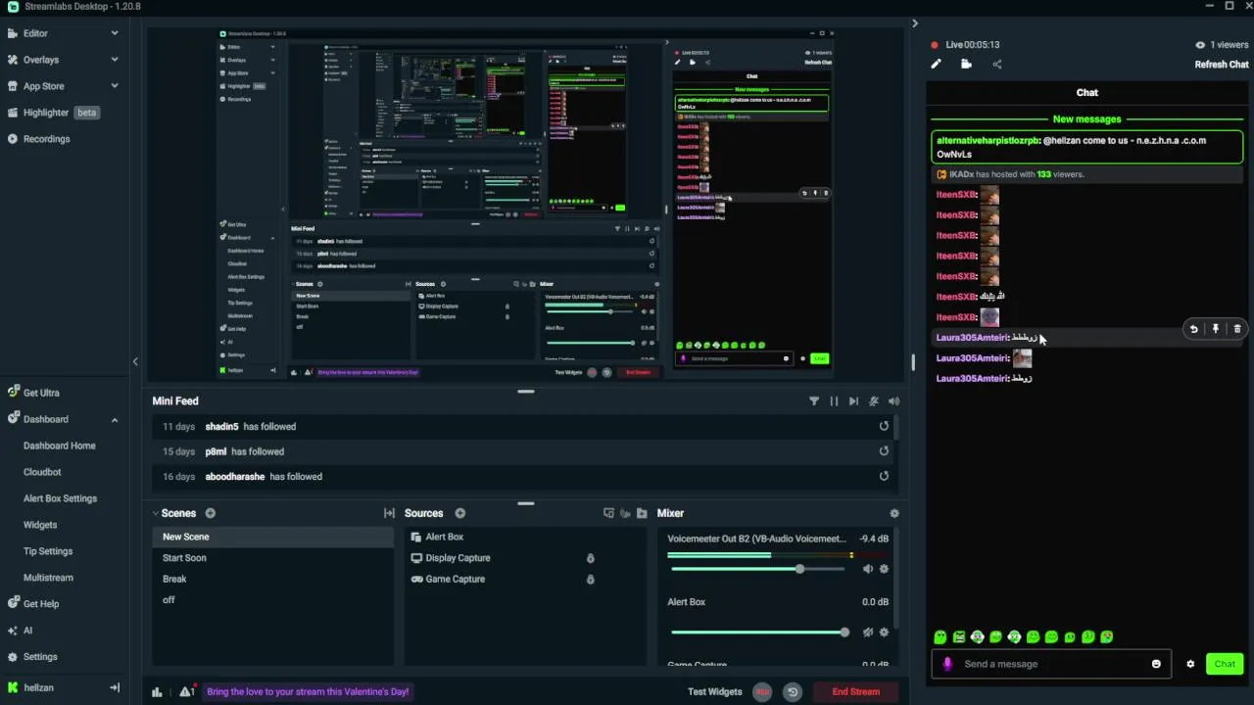Adjust the Voicemeeter Out B2 volume slider

point(757,569)
